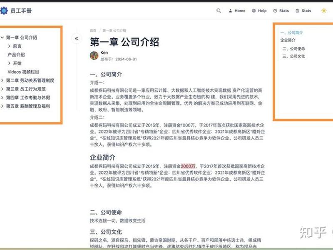Click the 首页 breadcrumb link
Image resolution: width=333 pixels, height=250 pixels.
[93, 30]
